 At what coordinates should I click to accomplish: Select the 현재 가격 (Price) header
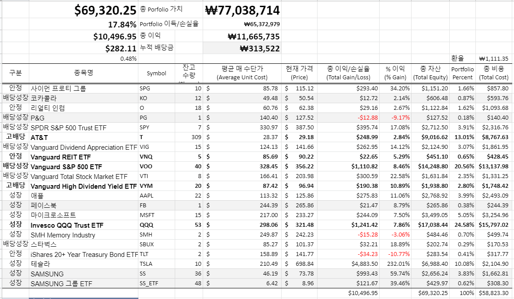pos(299,73)
